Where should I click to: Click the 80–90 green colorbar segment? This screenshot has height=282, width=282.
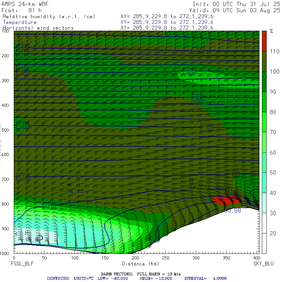click(264, 102)
